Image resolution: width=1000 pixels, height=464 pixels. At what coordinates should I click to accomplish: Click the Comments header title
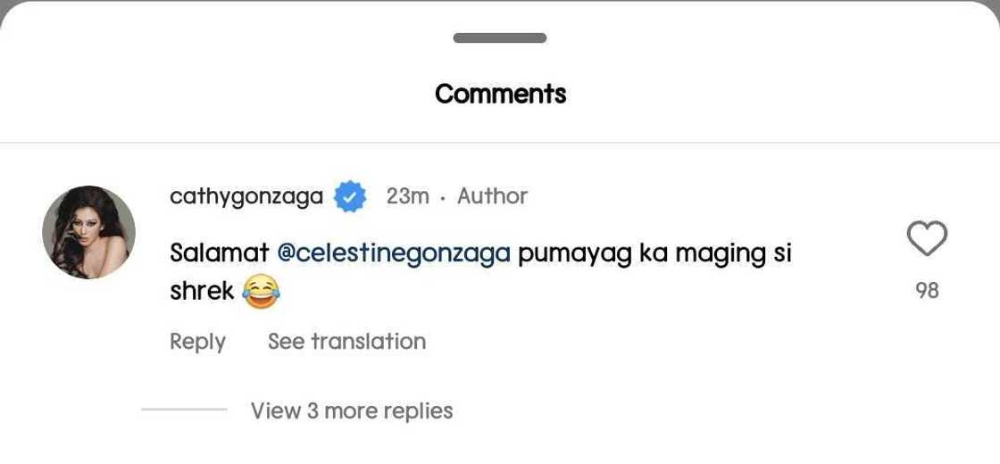coord(500,94)
